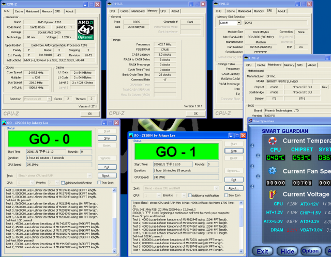Click the lifebuoy temperature icon in Smart Guardian

coord(273,141)
